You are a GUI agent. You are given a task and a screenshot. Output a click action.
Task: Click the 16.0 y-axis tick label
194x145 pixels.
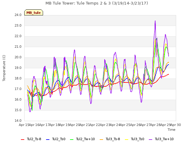pos(18,100)
